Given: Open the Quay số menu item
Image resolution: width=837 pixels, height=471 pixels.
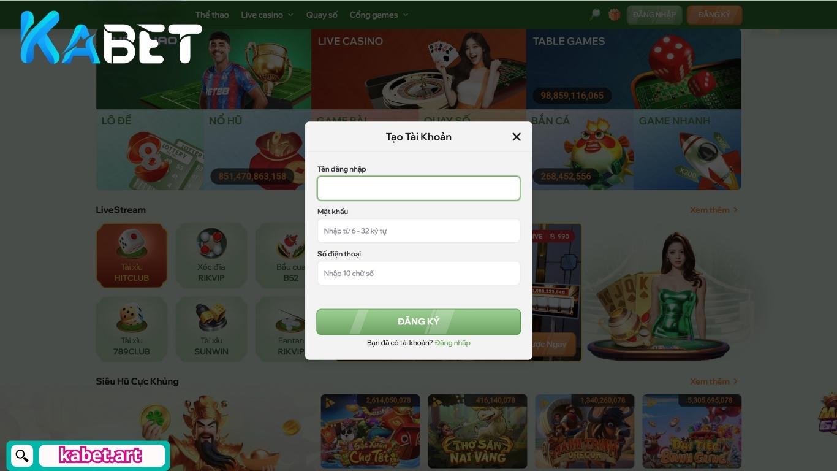Looking at the screenshot, I should pyautogui.click(x=322, y=15).
